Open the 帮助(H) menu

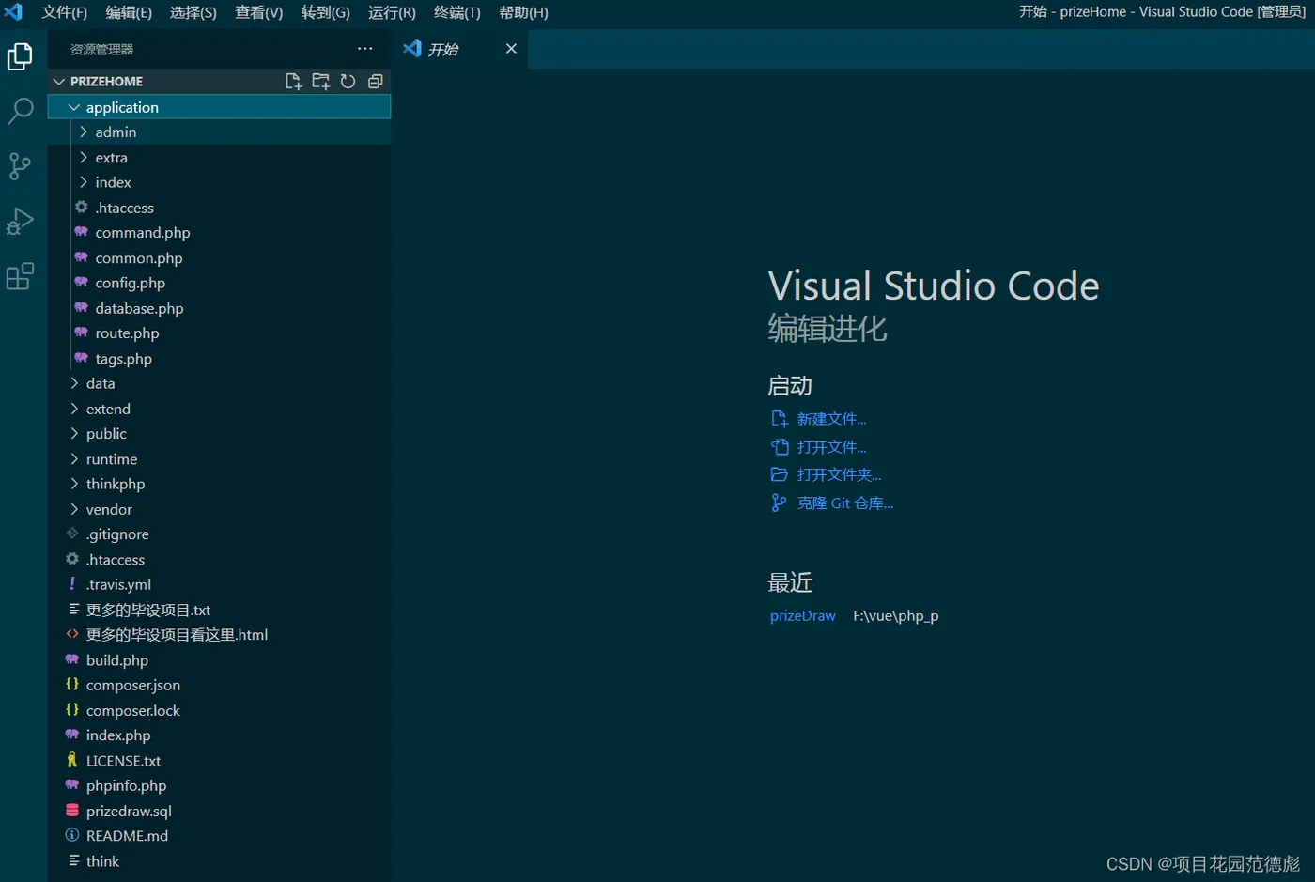[x=523, y=12]
